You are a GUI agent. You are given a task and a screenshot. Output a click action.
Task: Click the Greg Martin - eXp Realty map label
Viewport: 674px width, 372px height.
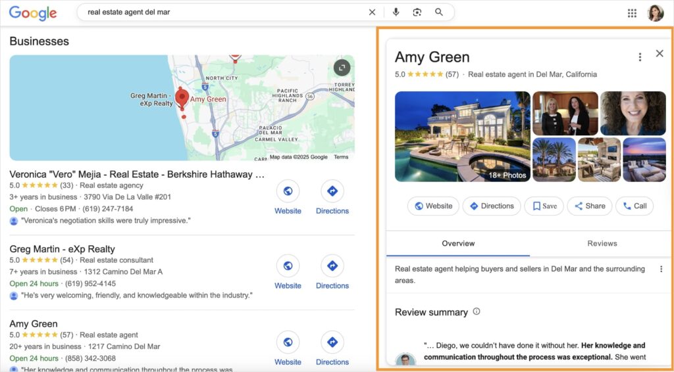point(152,99)
